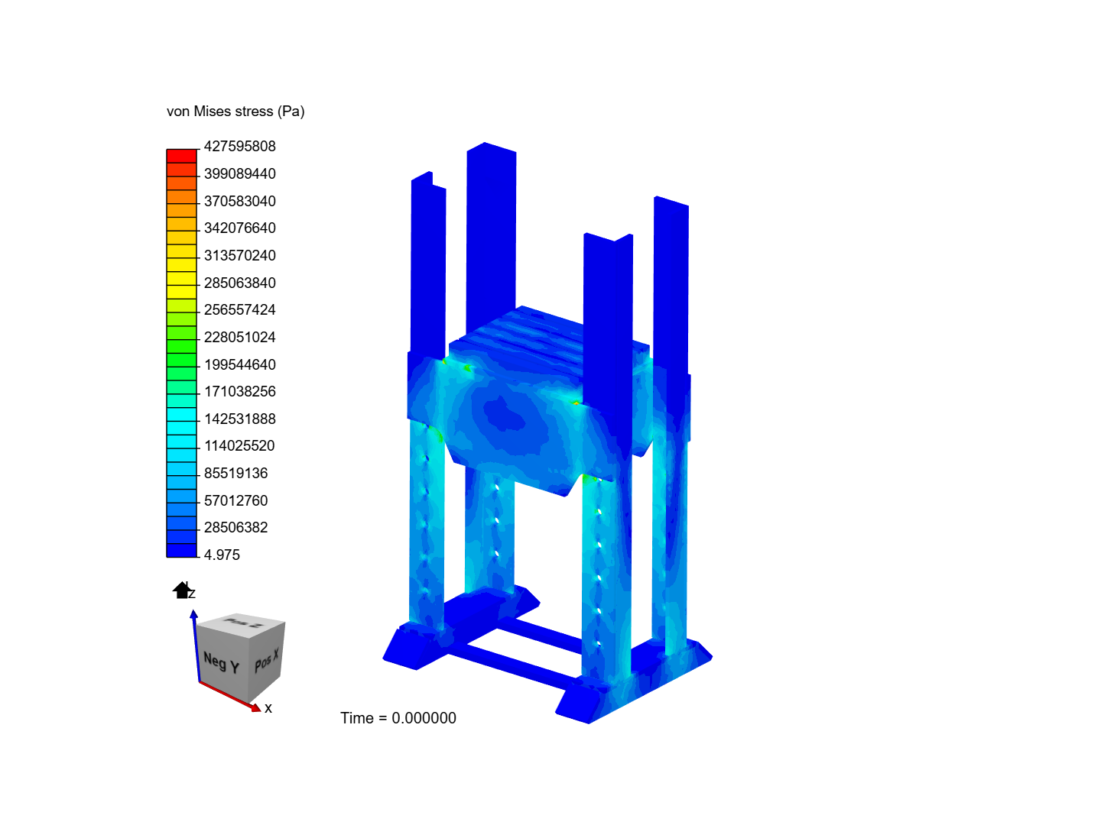Image resolution: width=1101 pixels, height=825 pixels.
Task: Click the legend value 171038256
Action: click(x=240, y=392)
